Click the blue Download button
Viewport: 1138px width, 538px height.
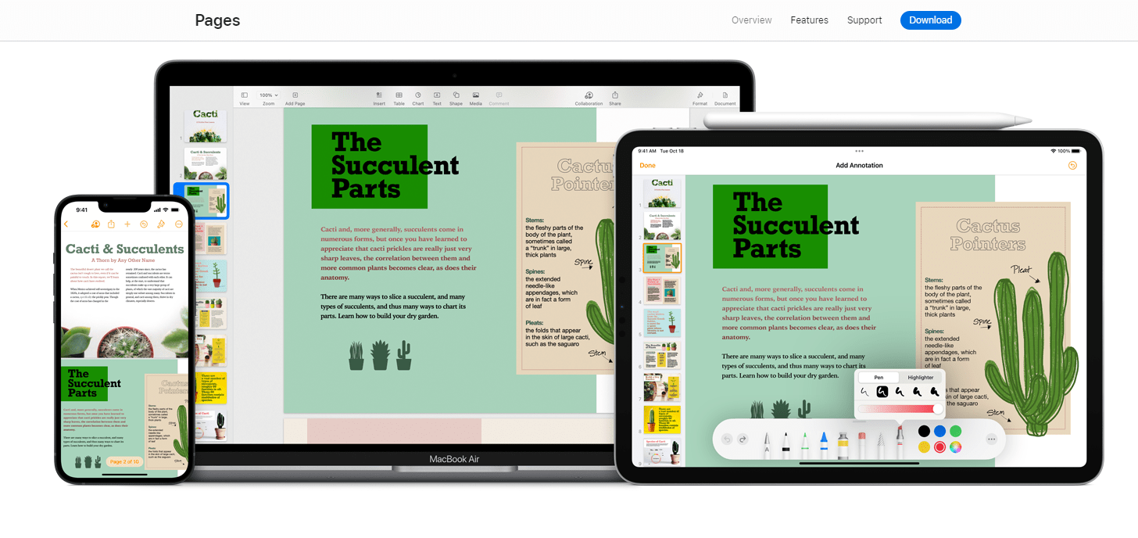930,20
